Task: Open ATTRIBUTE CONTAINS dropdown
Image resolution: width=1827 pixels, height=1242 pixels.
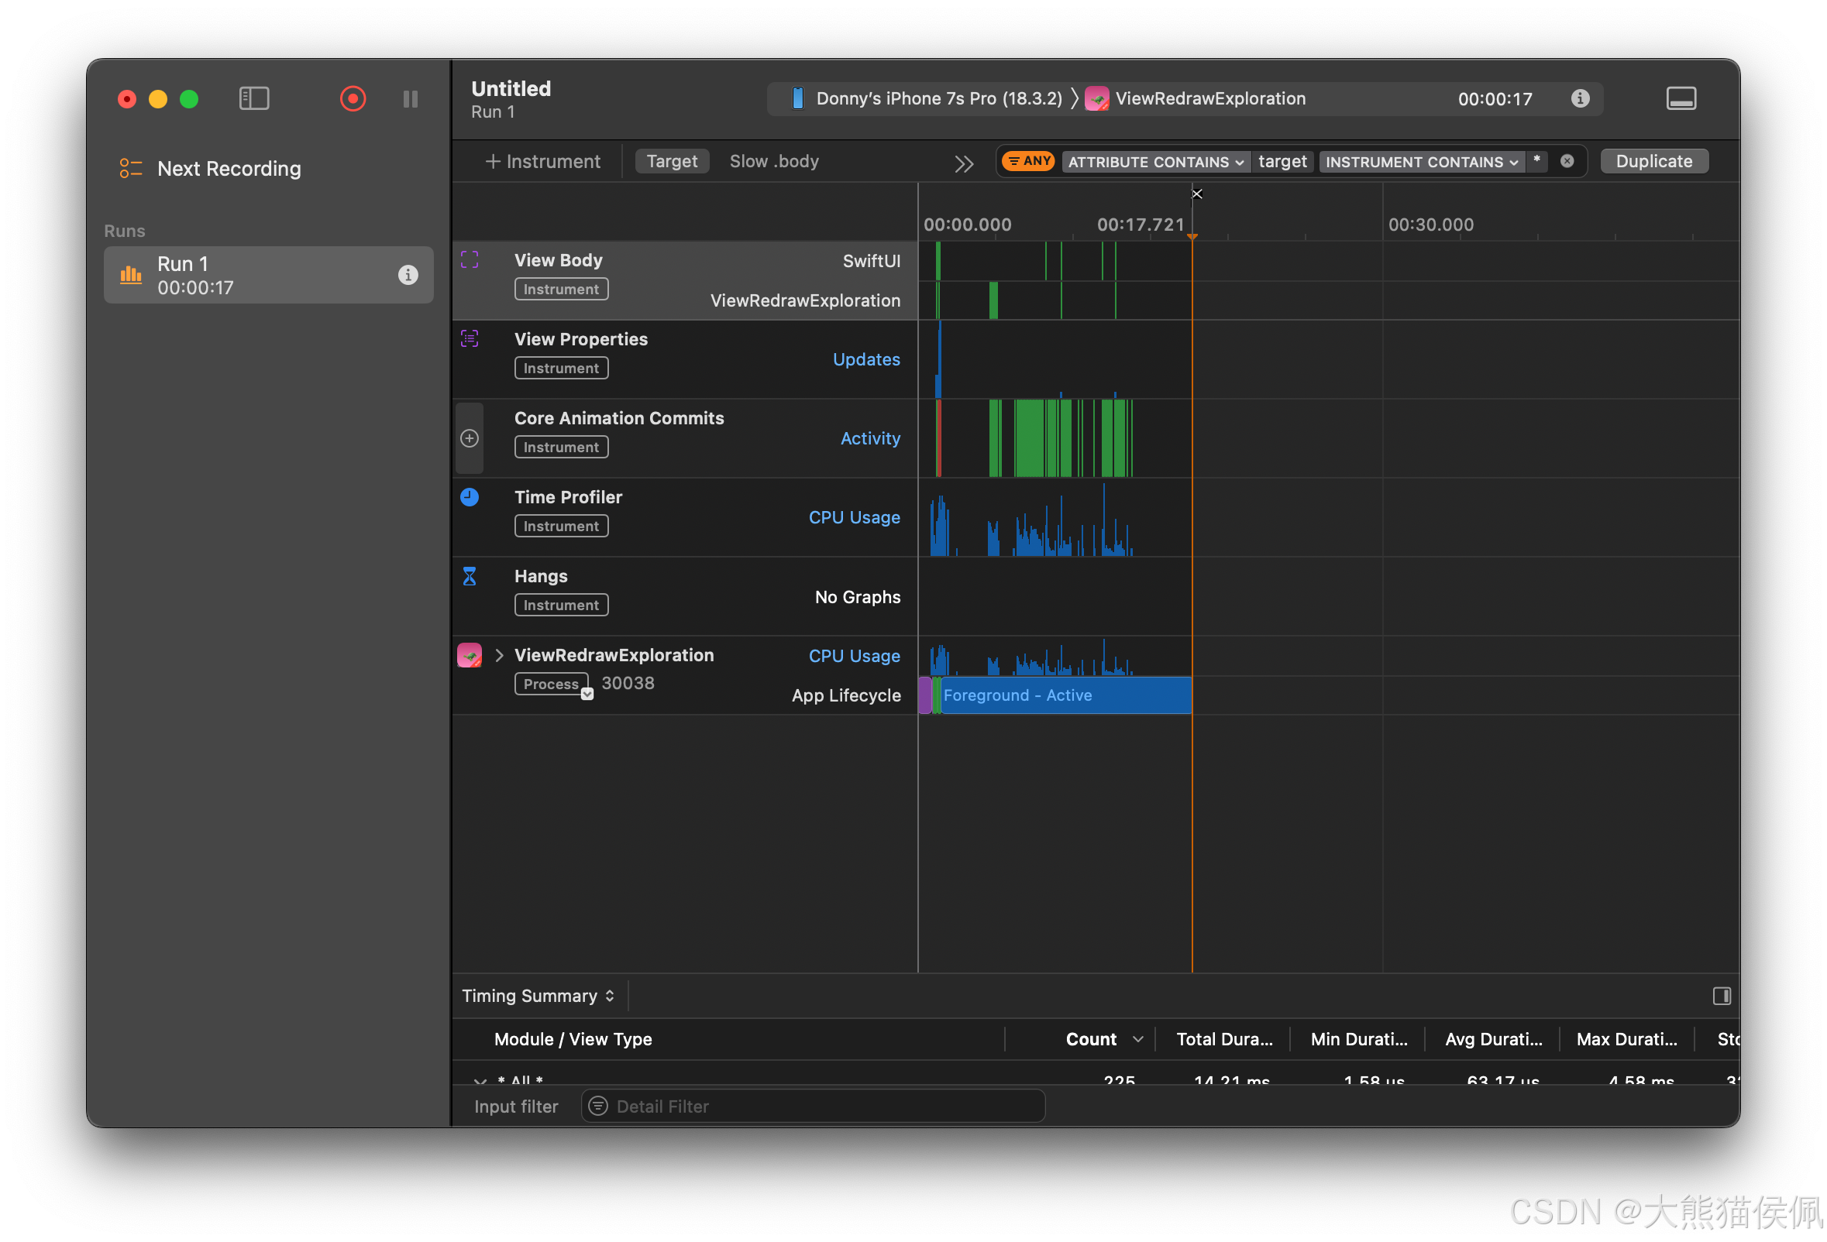Action: point(1154,162)
